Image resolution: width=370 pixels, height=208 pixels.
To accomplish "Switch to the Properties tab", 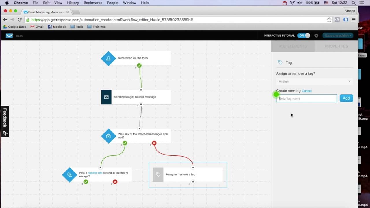I will tap(336, 46).
